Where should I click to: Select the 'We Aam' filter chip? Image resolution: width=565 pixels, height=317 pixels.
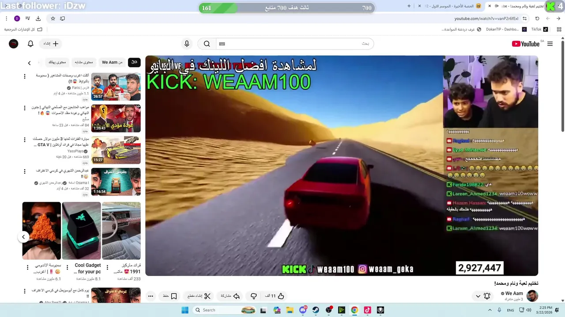112,63
